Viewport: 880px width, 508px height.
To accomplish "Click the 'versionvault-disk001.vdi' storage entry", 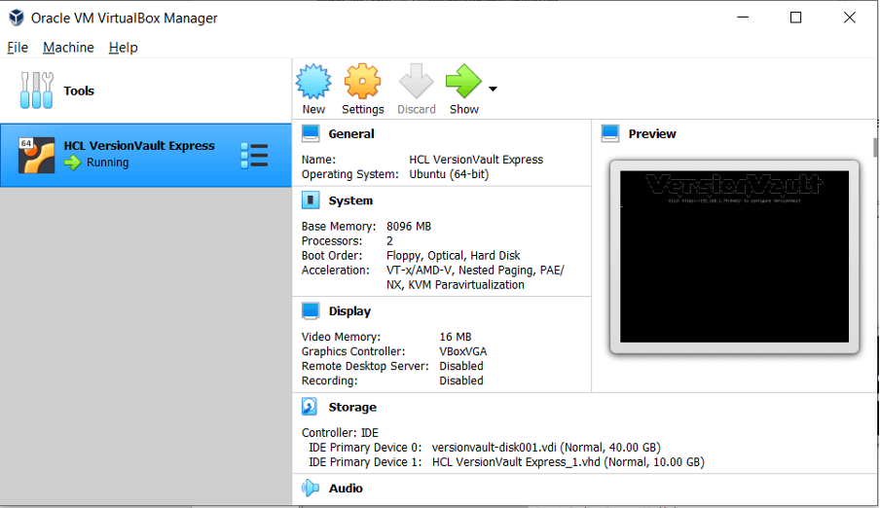I will coord(546,448).
